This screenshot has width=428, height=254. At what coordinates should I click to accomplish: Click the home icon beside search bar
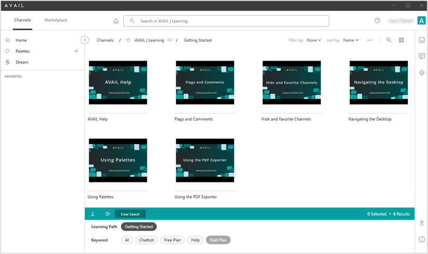(x=116, y=21)
